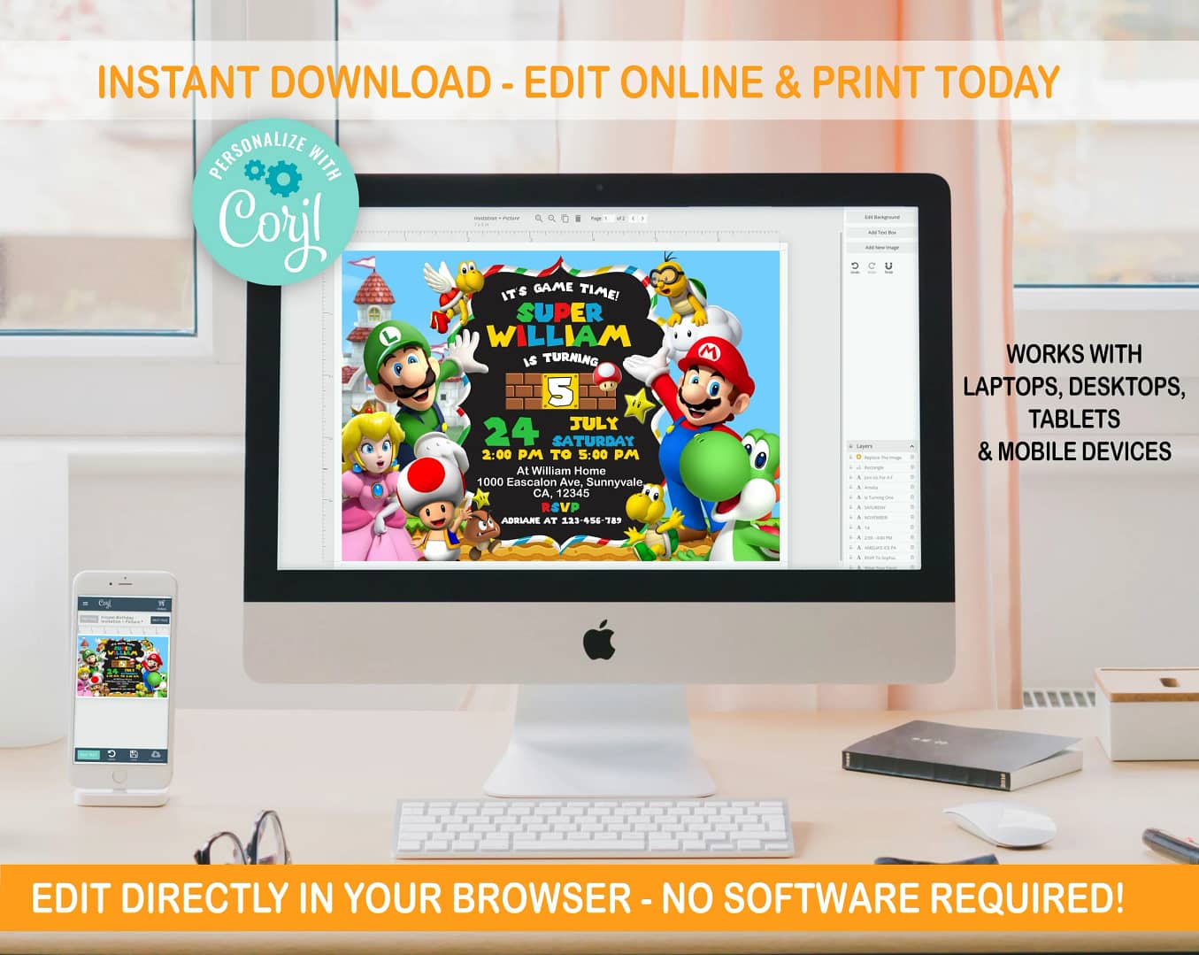Collapse the Layers panel chevron
The width and height of the screenshot is (1199, 955).
[911, 446]
